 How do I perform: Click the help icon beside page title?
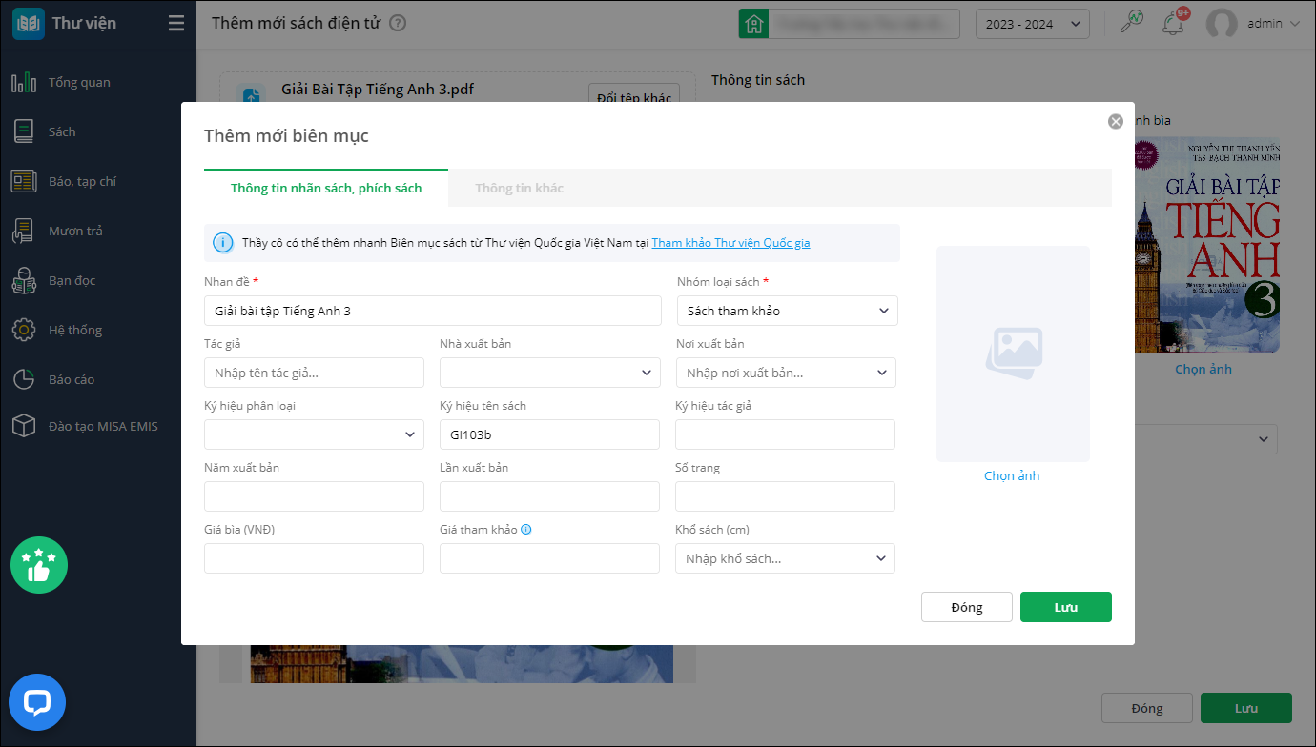point(398,24)
